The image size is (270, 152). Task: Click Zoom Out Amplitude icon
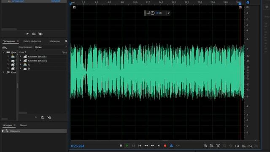(x=212, y=146)
